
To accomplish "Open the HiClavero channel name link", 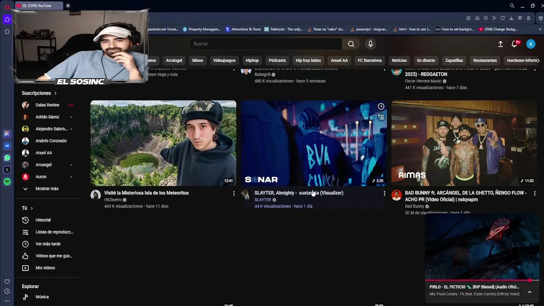I will pyautogui.click(x=113, y=200).
